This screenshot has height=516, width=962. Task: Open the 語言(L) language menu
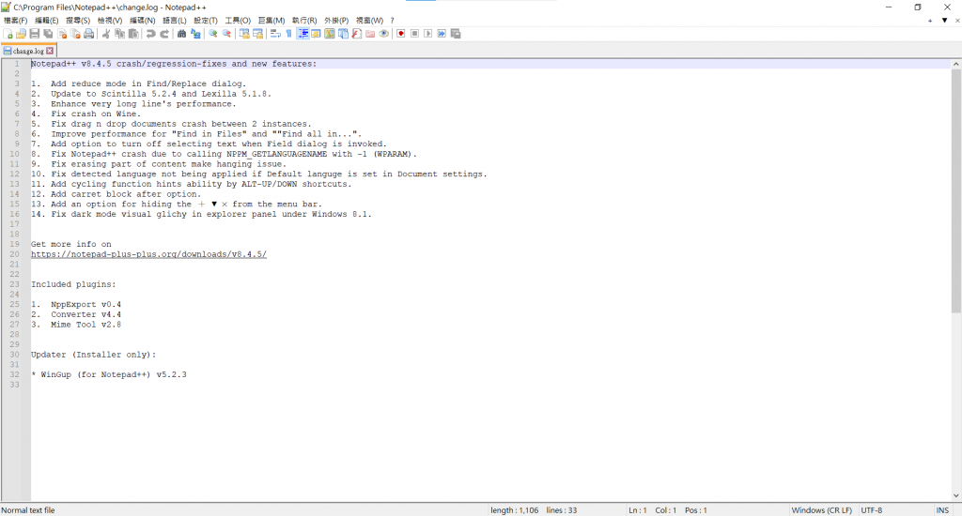[x=174, y=21]
